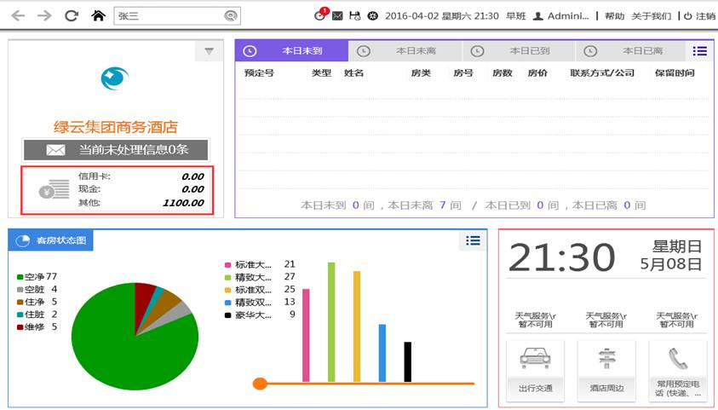Open the list menu icon beside 本日已离

click(699, 51)
